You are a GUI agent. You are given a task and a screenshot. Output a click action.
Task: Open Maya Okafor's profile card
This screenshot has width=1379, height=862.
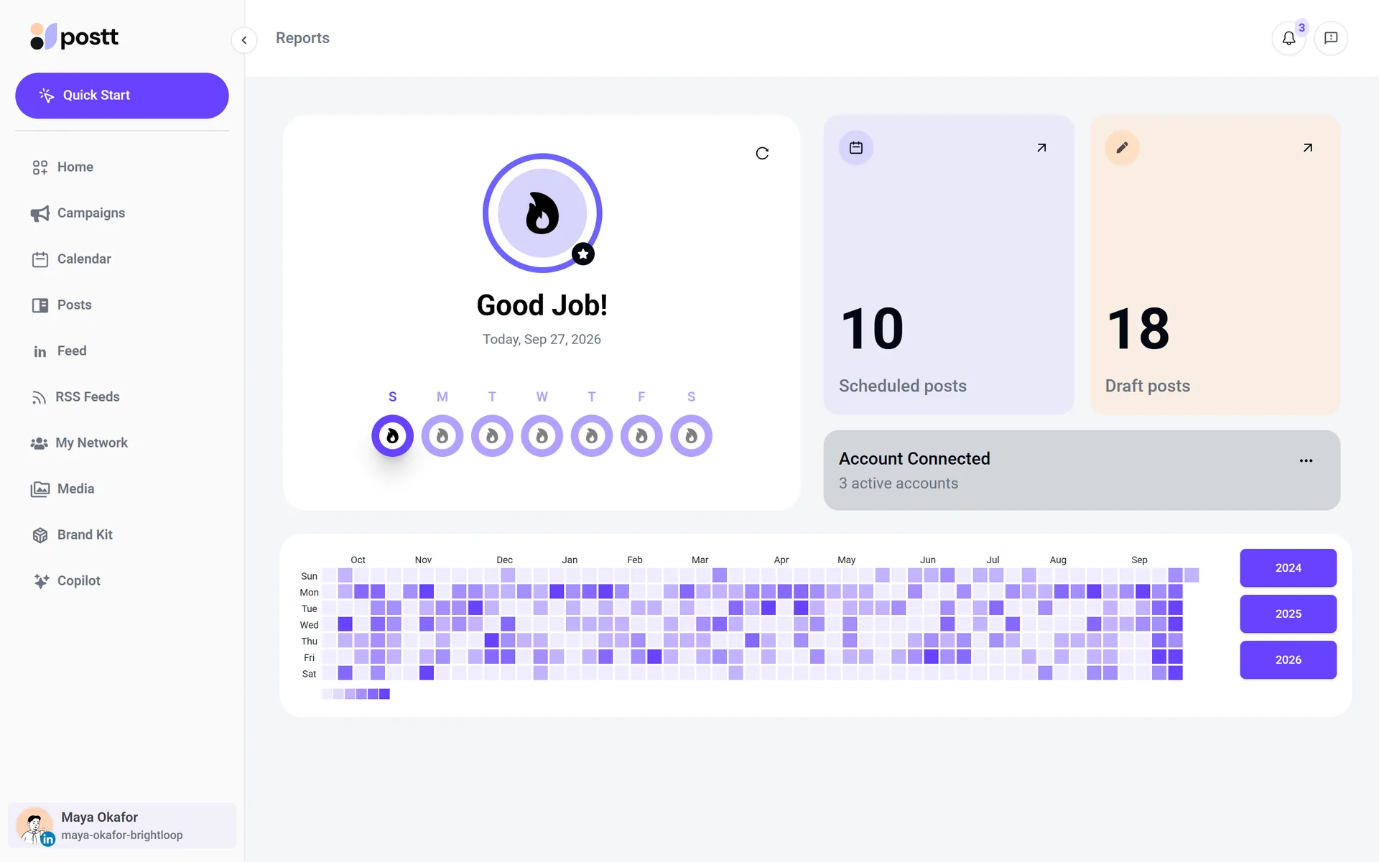(122, 825)
